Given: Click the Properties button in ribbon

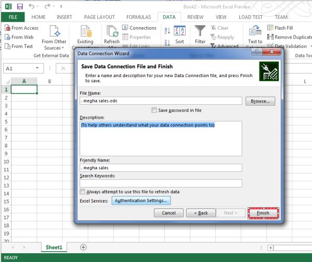Looking at the screenshot, I should tap(136, 37).
